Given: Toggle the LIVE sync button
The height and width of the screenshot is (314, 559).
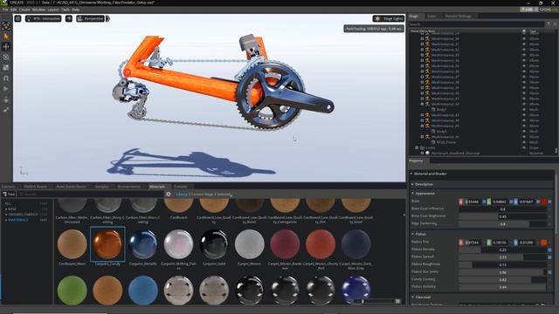Looking at the screenshot, I should [527, 10].
